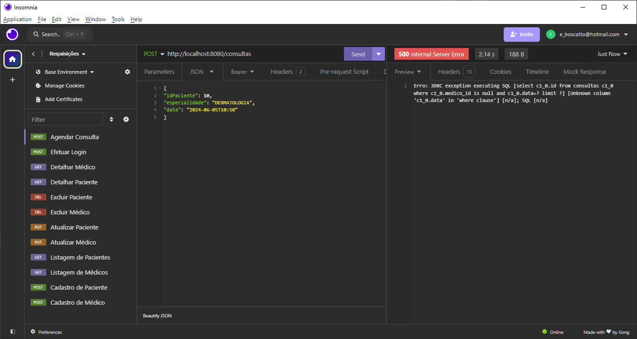Switch to the Cookies response tab
This screenshot has height=339, width=637.
500,72
